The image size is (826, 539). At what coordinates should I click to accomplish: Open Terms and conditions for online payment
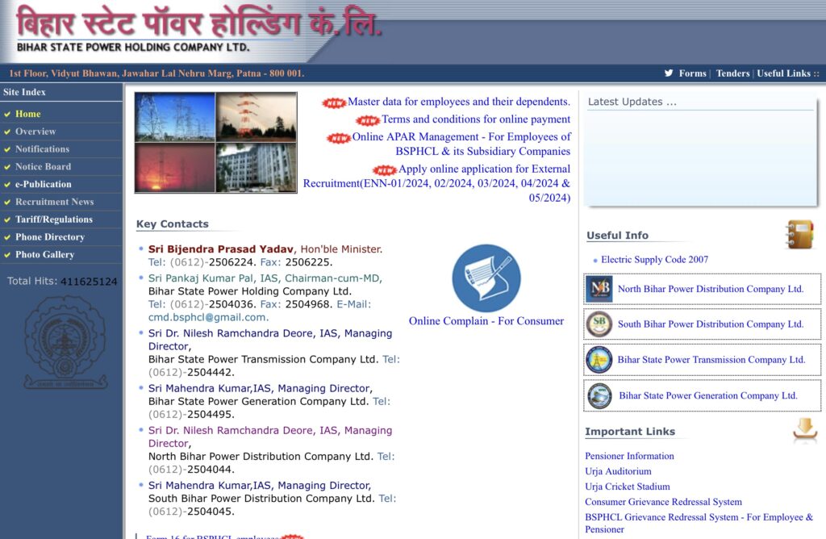[x=476, y=119]
